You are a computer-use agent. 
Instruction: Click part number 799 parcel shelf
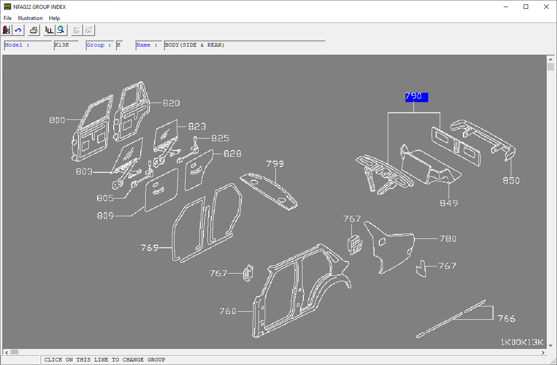point(275,164)
